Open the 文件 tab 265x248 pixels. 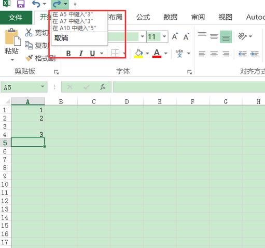(x=16, y=18)
